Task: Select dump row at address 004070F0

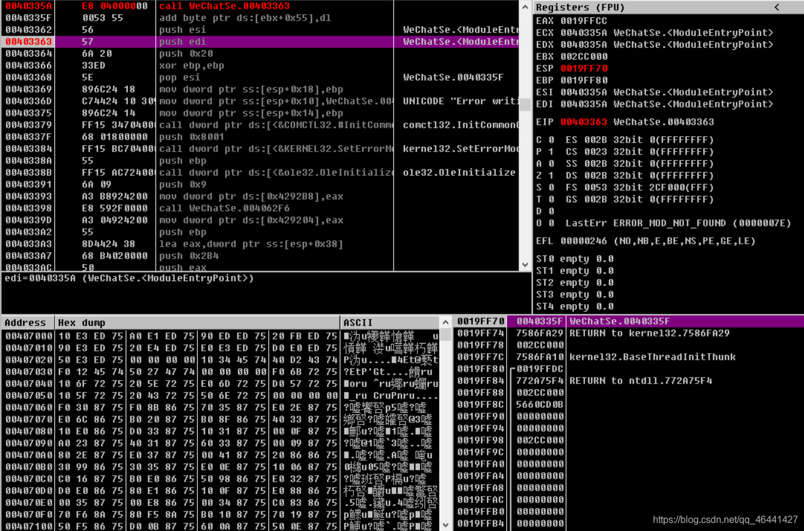Action: coord(221,514)
